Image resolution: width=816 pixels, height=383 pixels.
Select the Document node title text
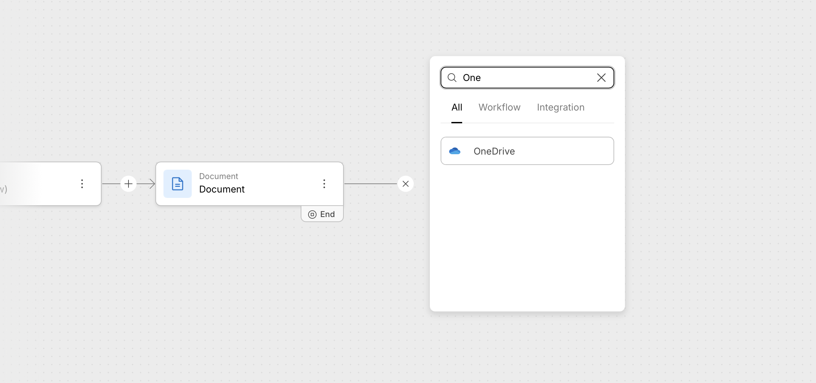point(222,189)
